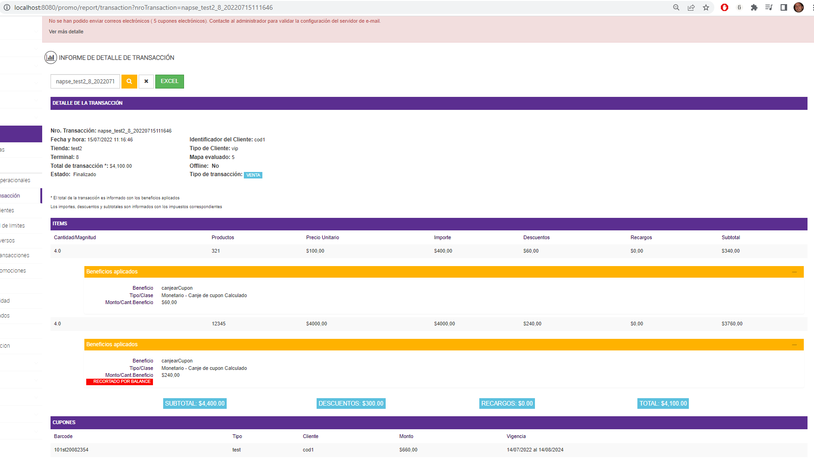Viewport: 814px width, 464px height.
Task: Open 'peracionales' sidebar menu item
Action: pos(15,180)
